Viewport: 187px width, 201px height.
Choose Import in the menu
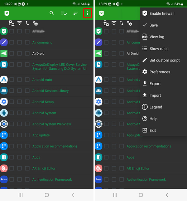(163, 96)
